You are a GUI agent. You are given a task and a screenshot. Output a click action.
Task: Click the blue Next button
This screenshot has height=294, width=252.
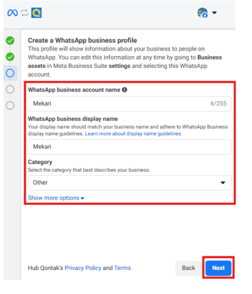coord(218,268)
